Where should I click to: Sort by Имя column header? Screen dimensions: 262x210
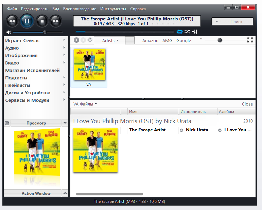click(x=153, y=111)
